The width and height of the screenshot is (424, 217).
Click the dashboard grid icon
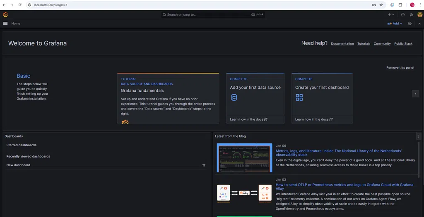(x=299, y=98)
